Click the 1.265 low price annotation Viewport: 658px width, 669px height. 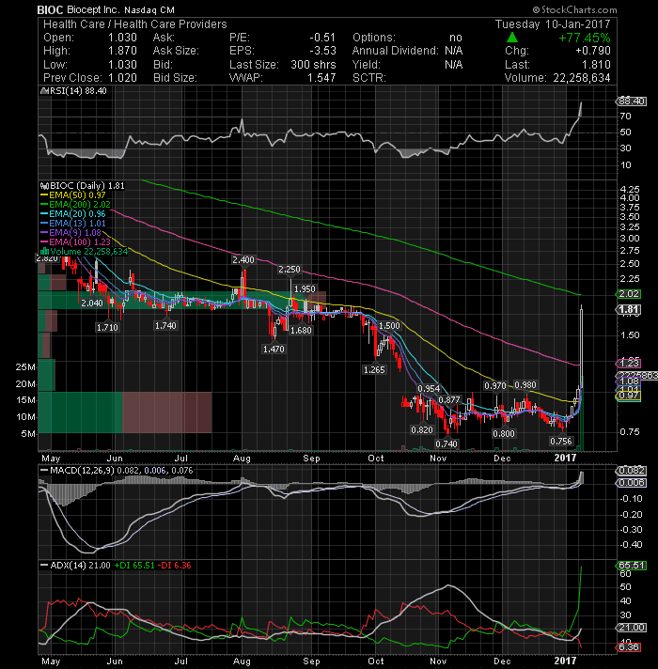point(374,369)
